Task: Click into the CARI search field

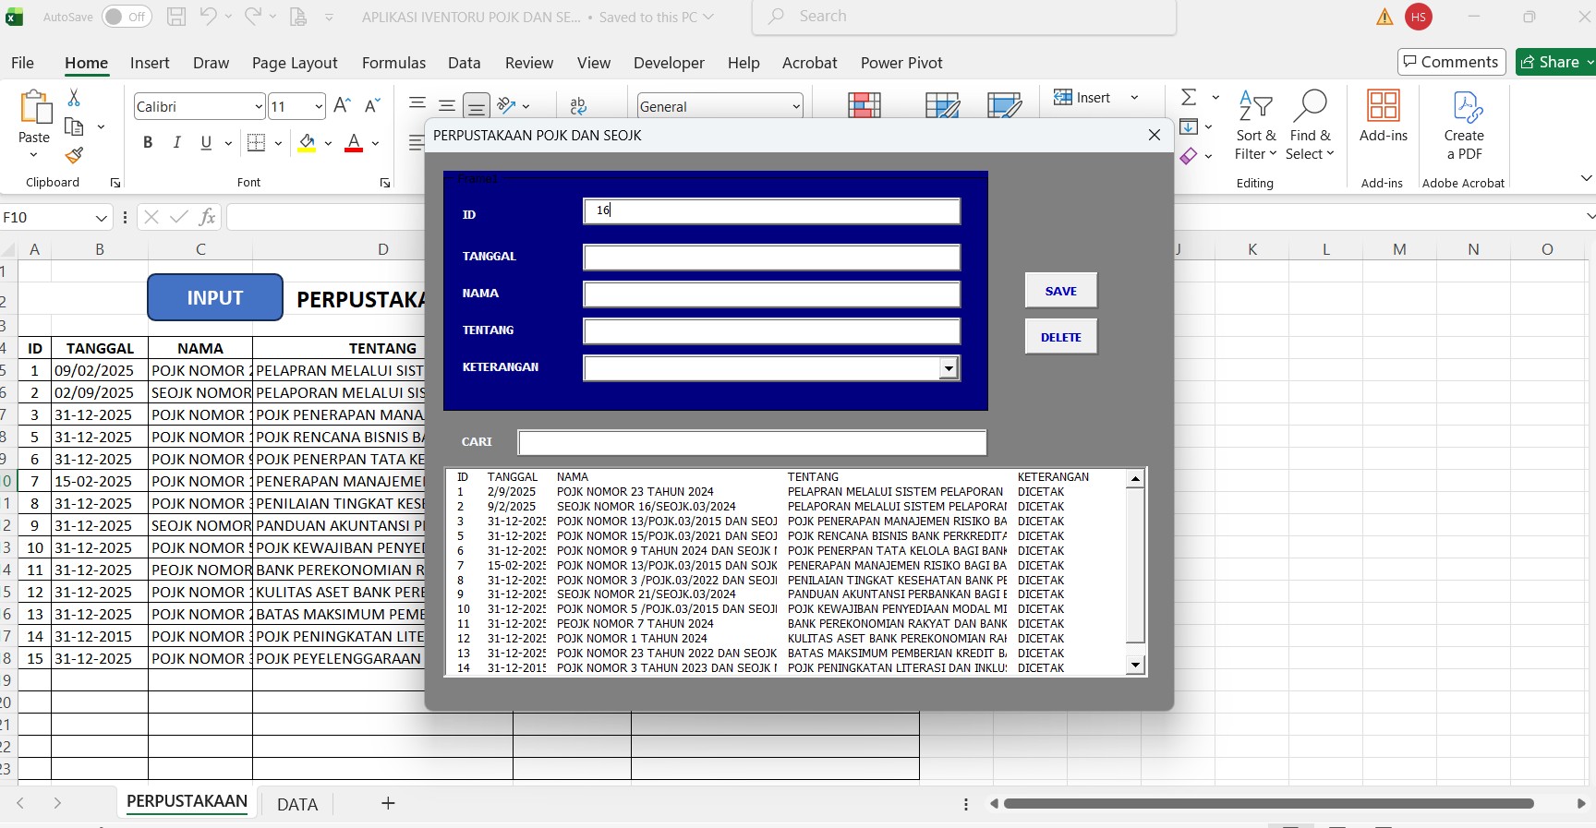Action: pyautogui.click(x=752, y=443)
